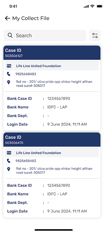Click the magnifier search icon
The height and width of the screenshot is (233, 107).
click(x=10, y=35)
